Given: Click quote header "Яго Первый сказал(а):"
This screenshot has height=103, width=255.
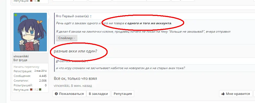Looking at the screenshot, I should click(x=72, y=16).
